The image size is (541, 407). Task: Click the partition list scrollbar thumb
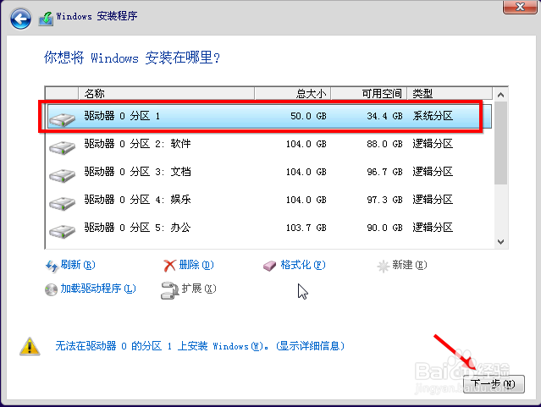pos(500,143)
